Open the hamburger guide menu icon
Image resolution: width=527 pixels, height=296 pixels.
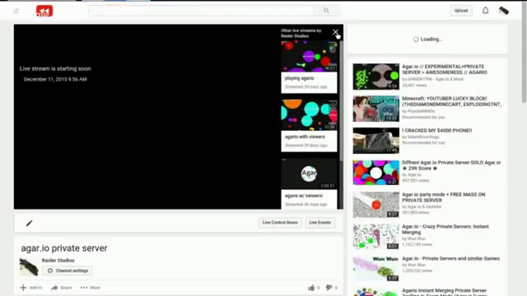click(x=16, y=11)
